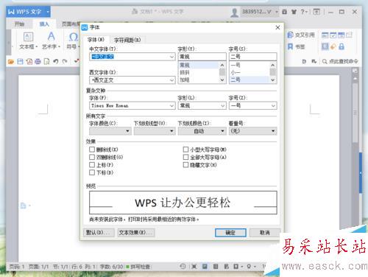The image size is (368, 277).
Task: Enable the 下标 subscript checkbox
Action: click(x=92, y=172)
